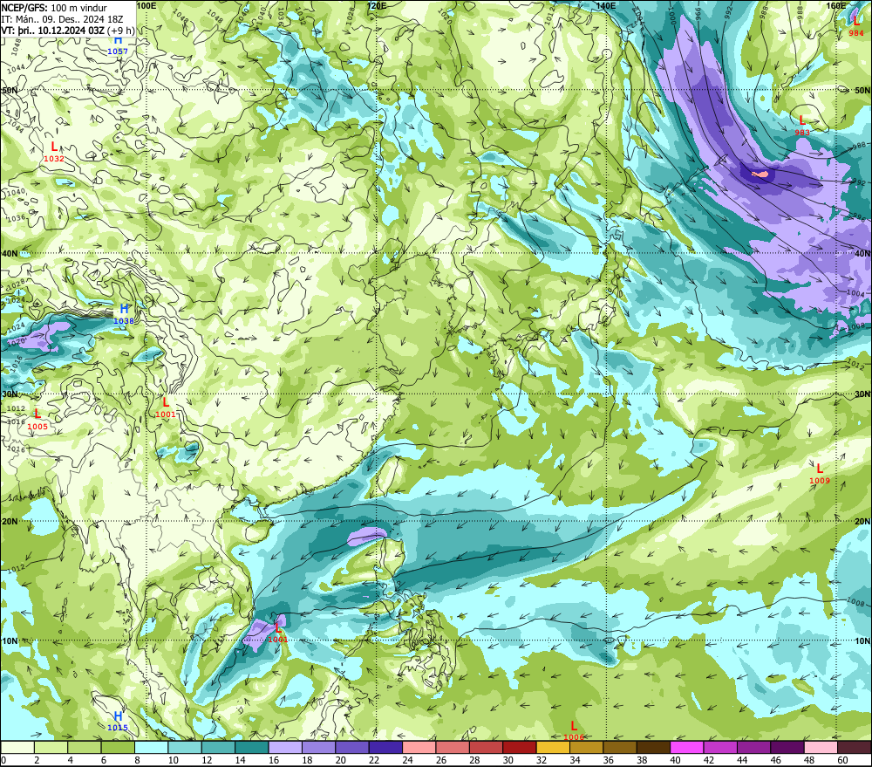The width and height of the screenshot is (872, 767).
Task: Select the L 983 low pressure marker
Action: click(802, 126)
